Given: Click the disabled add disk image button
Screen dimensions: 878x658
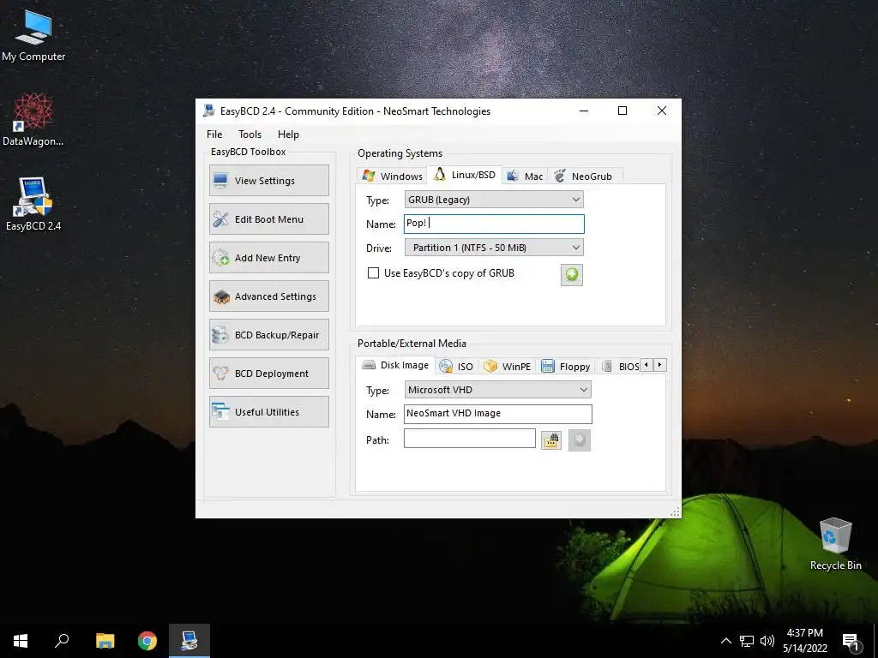Looking at the screenshot, I should tap(580, 440).
